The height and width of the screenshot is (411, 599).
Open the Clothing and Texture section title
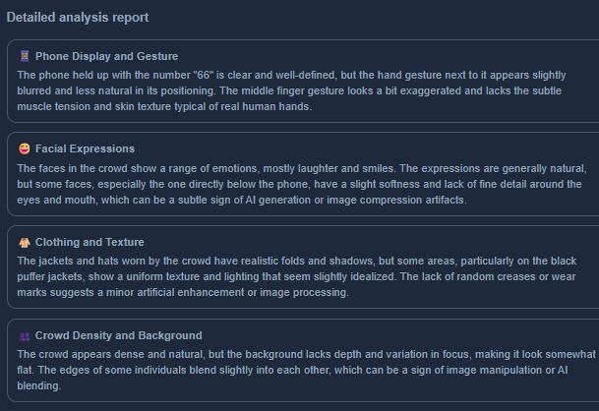90,243
